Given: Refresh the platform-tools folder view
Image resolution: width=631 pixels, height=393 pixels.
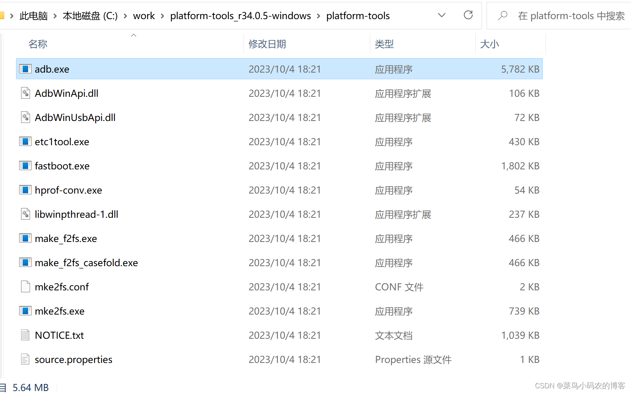Looking at the screenshot, I should coord(468,15).
